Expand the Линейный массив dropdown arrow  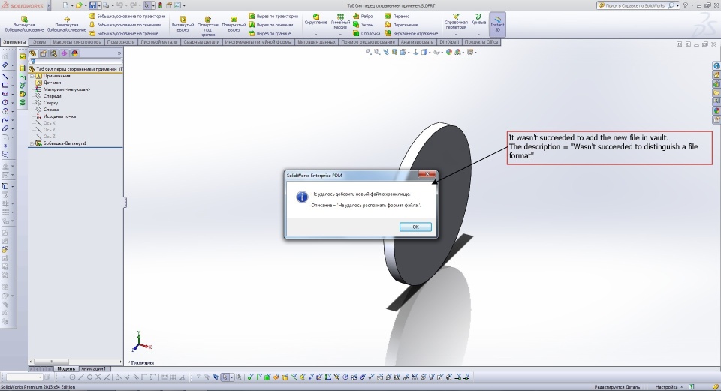(340, 35)
